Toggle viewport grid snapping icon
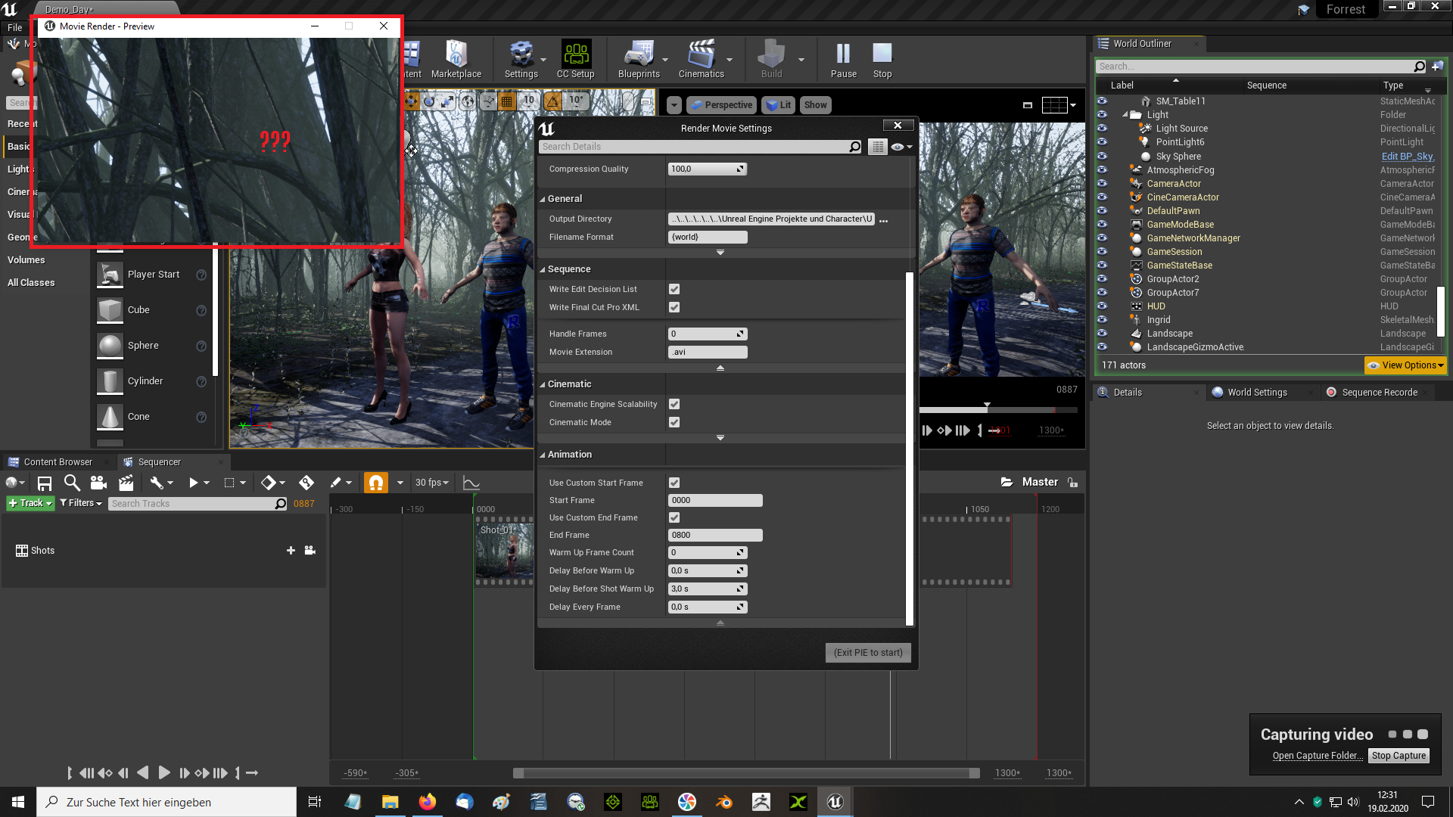Image resolution: width=1453 pixels, height=817 pixels. click(x=507, y=101)
